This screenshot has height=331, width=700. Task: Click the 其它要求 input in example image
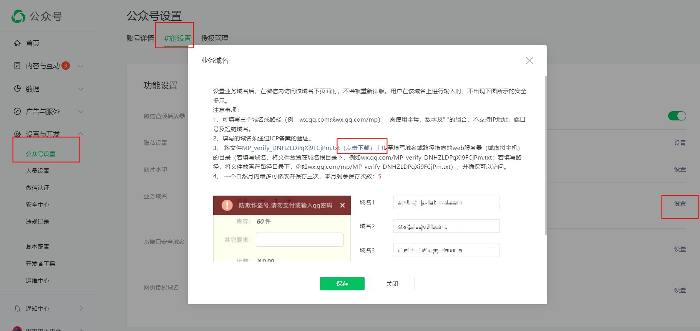300,240
